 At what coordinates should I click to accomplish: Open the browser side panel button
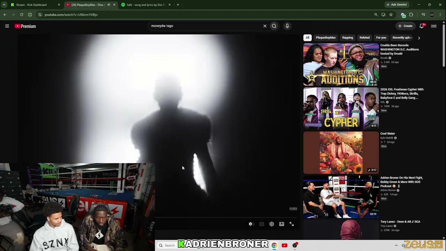[30, 15]
